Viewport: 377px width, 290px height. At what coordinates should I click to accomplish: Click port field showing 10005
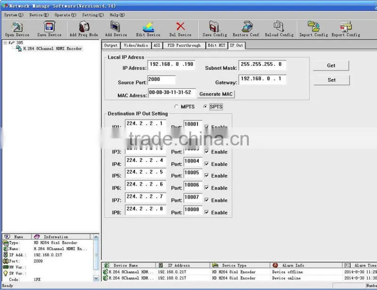click(193, 173)
